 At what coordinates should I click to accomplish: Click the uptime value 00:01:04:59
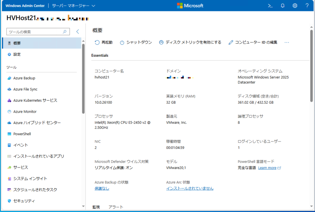[x=175, y=148]
